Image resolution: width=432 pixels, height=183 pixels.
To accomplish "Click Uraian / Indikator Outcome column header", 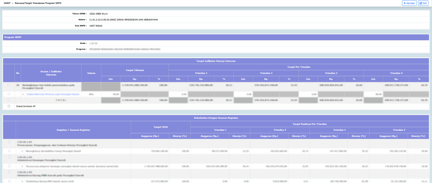I will 51,73.
